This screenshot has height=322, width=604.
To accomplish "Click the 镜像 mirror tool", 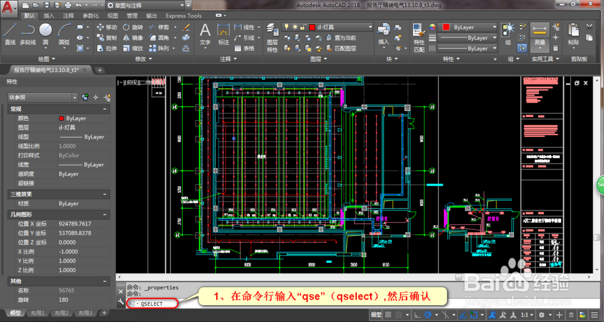I will tap(133, 38).
